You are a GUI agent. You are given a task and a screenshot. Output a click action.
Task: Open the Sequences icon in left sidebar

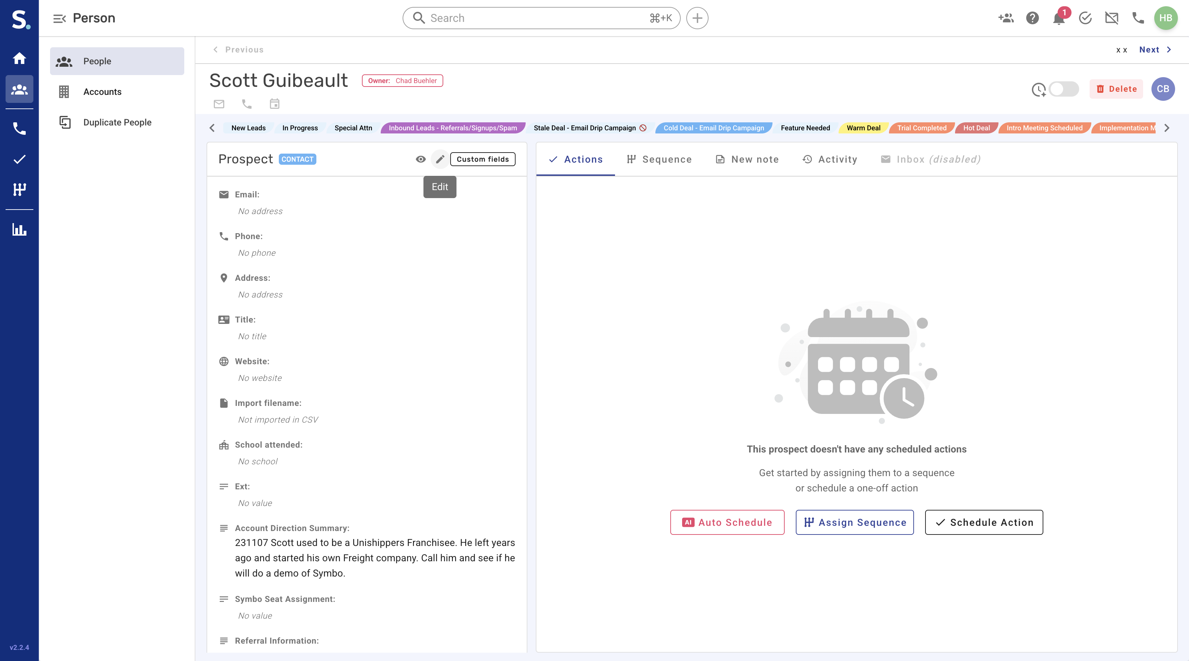coord(19,190)
